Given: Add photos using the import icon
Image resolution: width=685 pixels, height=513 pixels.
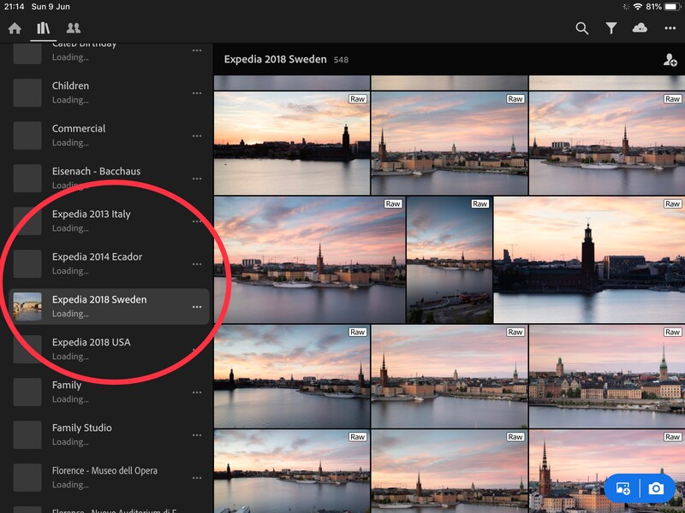Looking at the screenshot, I should tap(622, 488).
